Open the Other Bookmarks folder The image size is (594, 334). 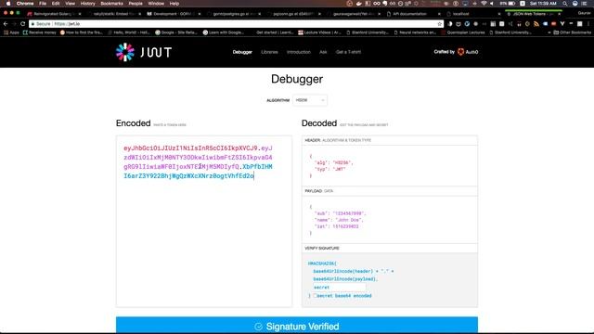[572, 32]
